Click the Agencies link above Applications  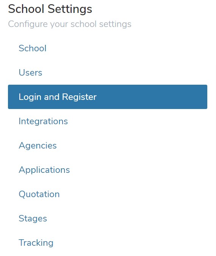(38, 145)
